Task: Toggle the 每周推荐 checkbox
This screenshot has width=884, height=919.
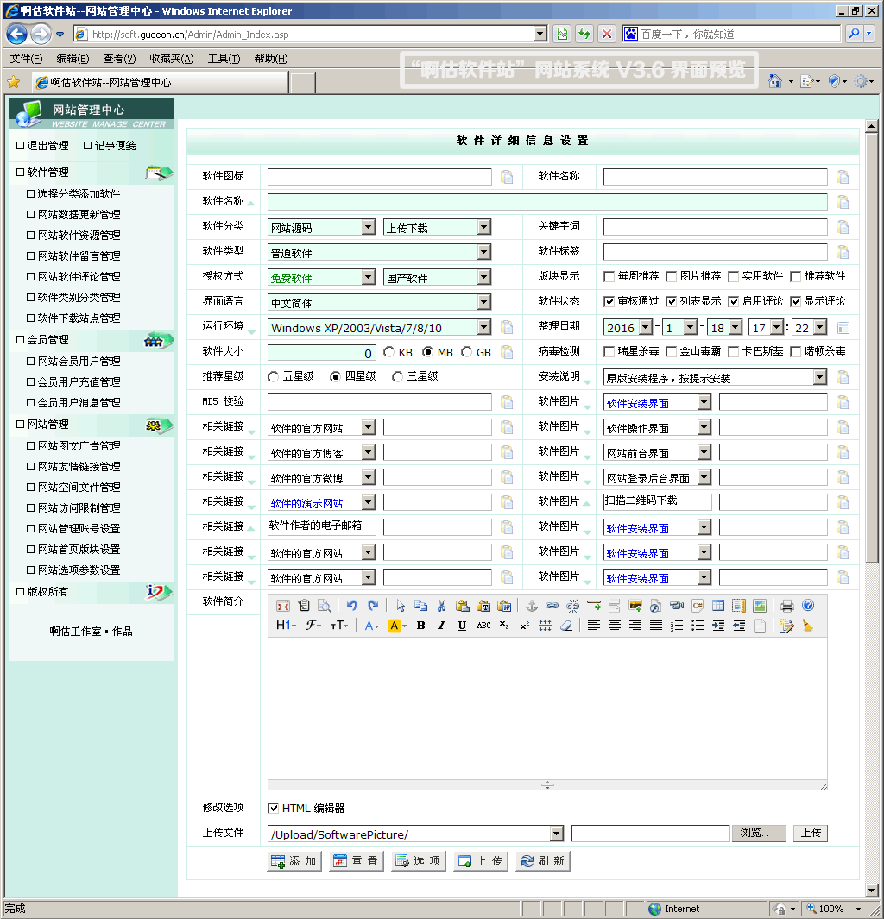Action: point(610,277)
